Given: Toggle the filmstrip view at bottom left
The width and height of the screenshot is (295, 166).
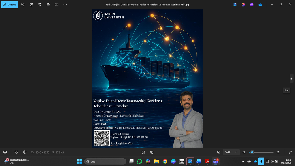Looking at the screenshot, I should tap(5, 152).
